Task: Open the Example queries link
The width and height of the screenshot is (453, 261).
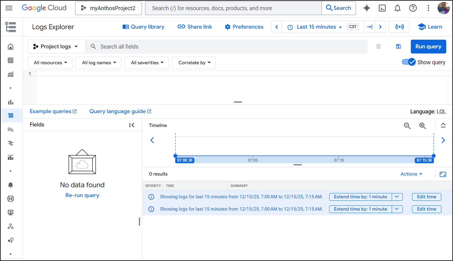Action: tap(53, 111)
